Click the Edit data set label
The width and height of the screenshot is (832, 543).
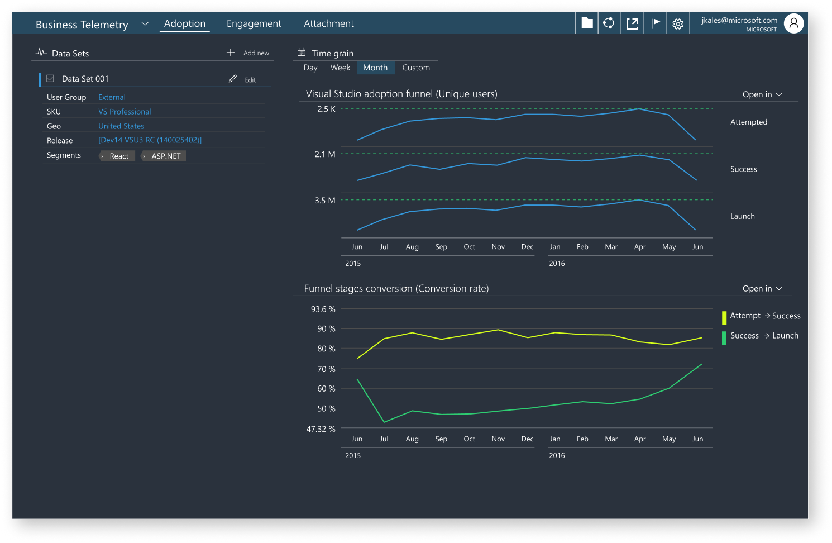click(250, 80)
